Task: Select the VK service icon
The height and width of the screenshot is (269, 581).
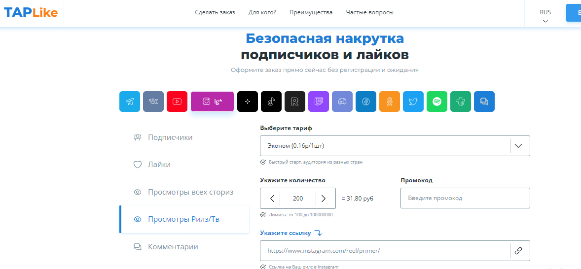Action: tap(153, 101)
